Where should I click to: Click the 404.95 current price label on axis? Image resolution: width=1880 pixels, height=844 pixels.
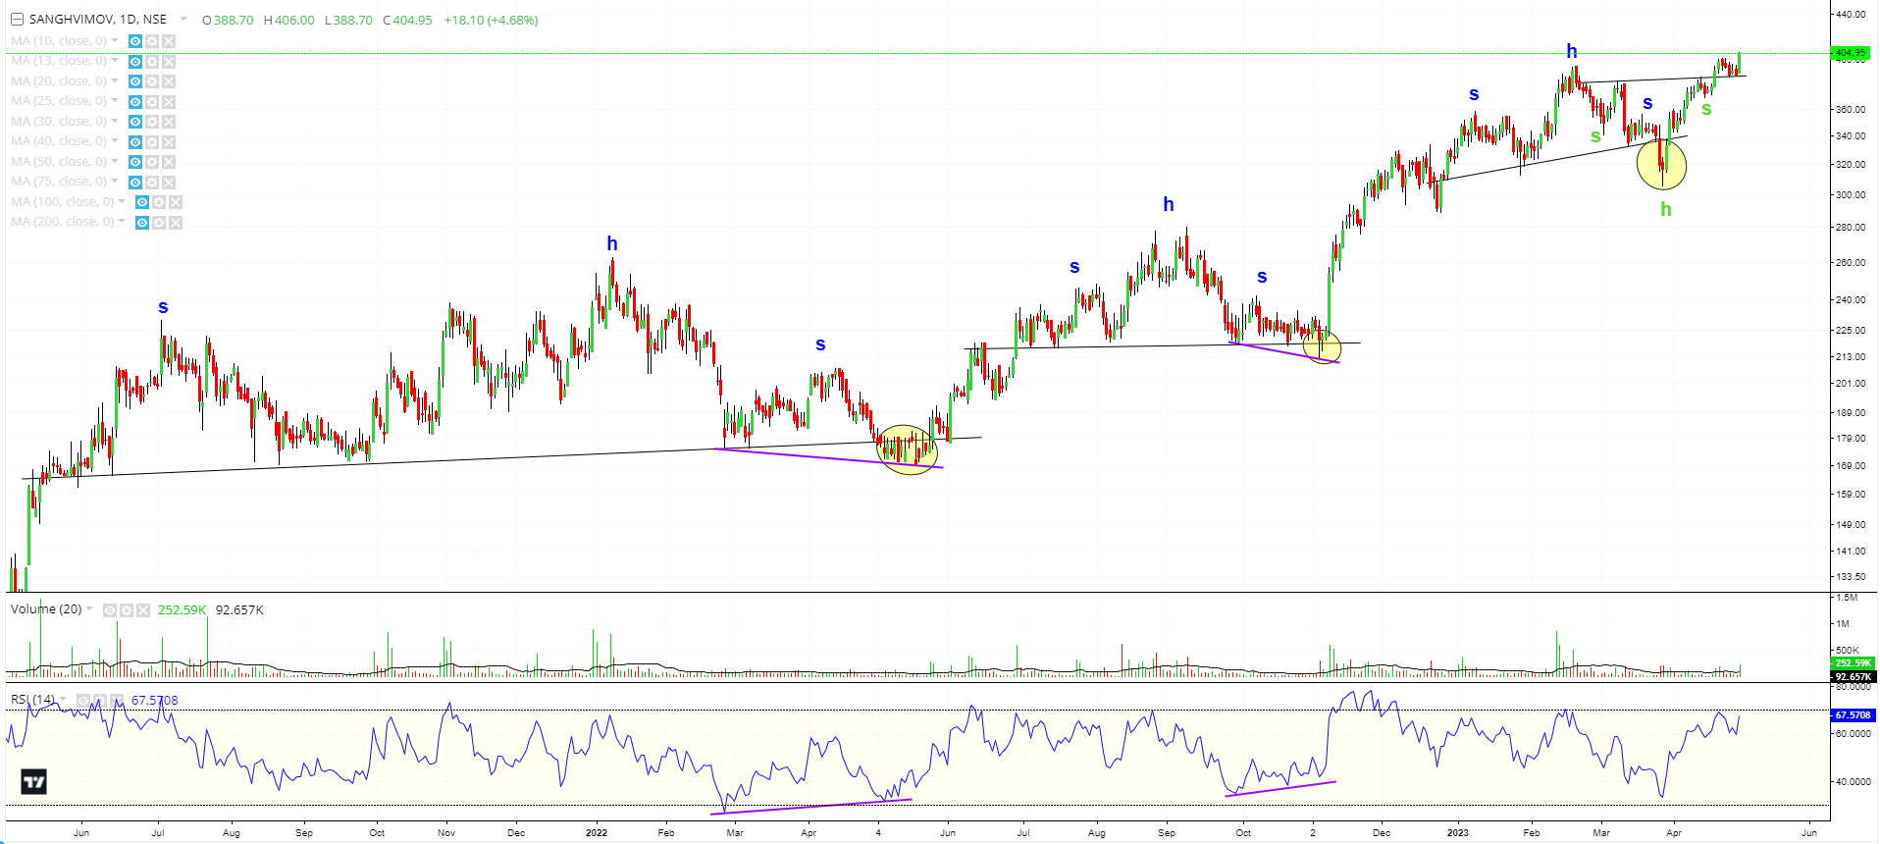click(1851, 53)
